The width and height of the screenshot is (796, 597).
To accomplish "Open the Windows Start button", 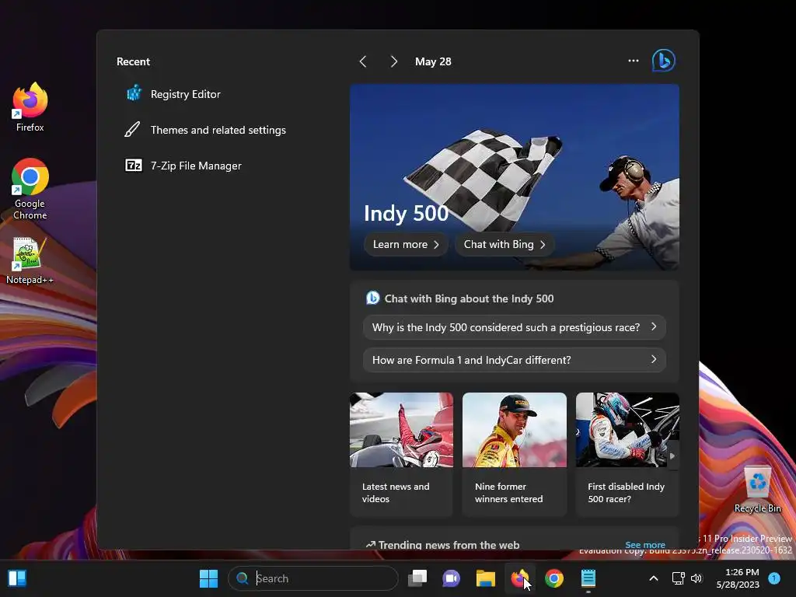I will 208,578.
